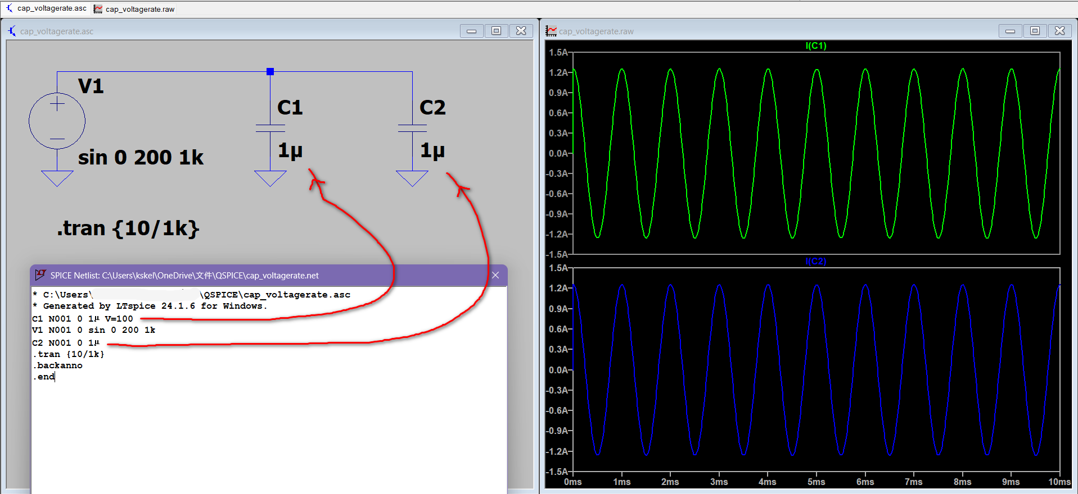Click the 1.5A top label of the I(C1) axis
1078x494 pixels.
pyautogui.click(x=558, y=52)
